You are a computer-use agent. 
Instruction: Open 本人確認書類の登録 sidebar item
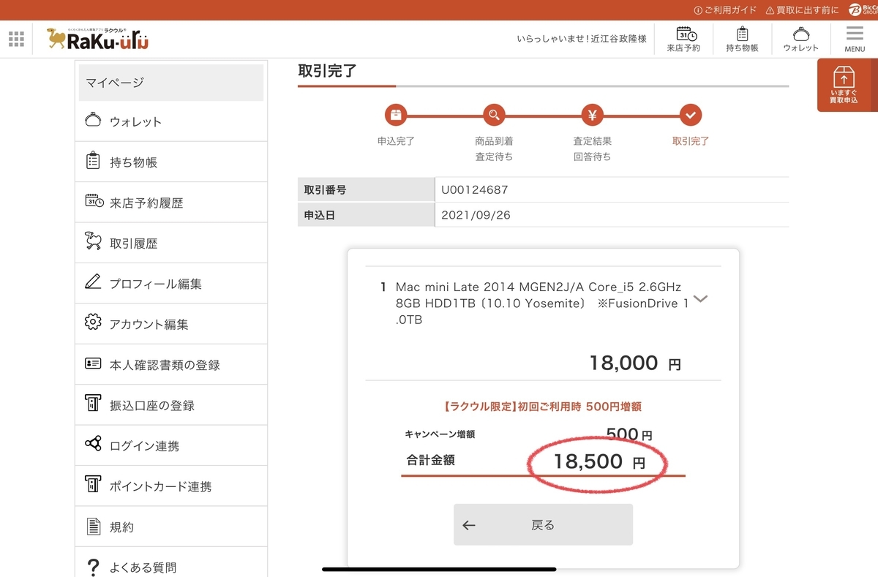point(171,364)
